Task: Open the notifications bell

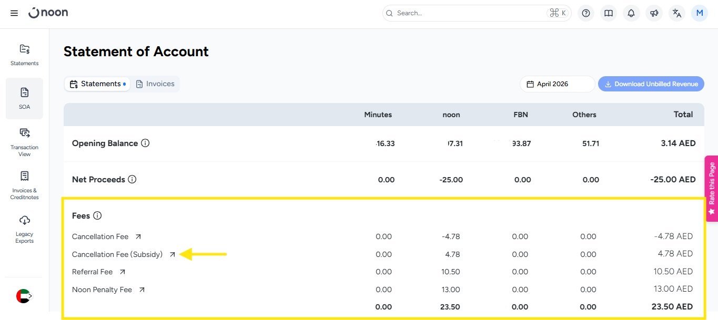Action: (x=631, y=13)
